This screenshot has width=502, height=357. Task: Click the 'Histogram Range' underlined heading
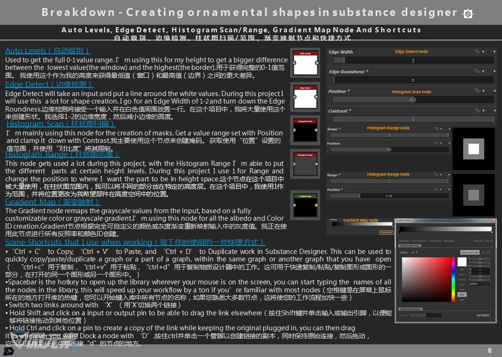pos(62,154)
